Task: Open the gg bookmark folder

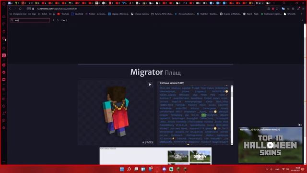Action: click(52, 14)
